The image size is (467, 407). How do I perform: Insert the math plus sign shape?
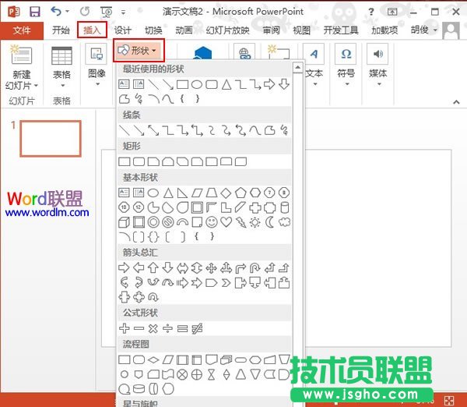(124, 328)
